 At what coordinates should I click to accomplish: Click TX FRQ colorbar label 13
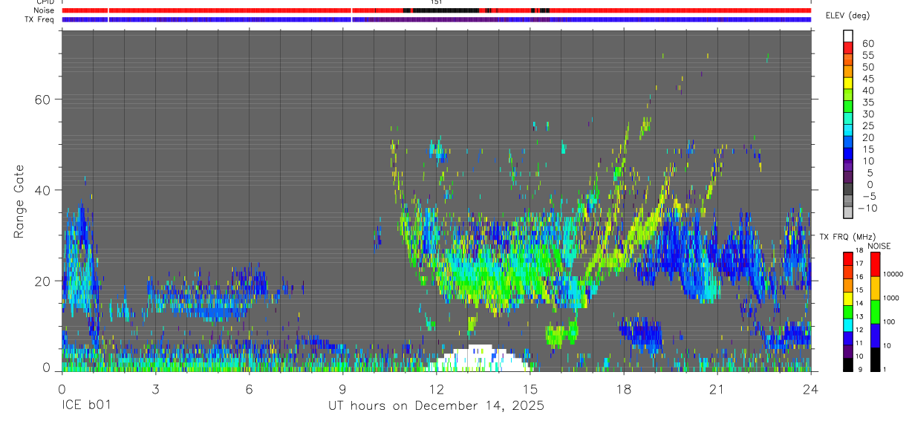[859, 317]
